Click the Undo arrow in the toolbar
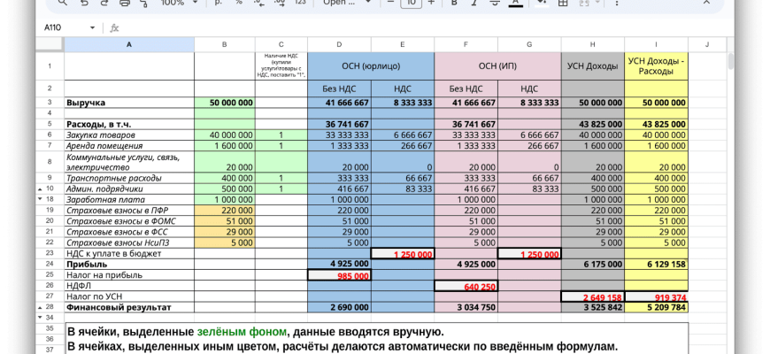Viewport: 770px width, 354px height. click(83, 4)
